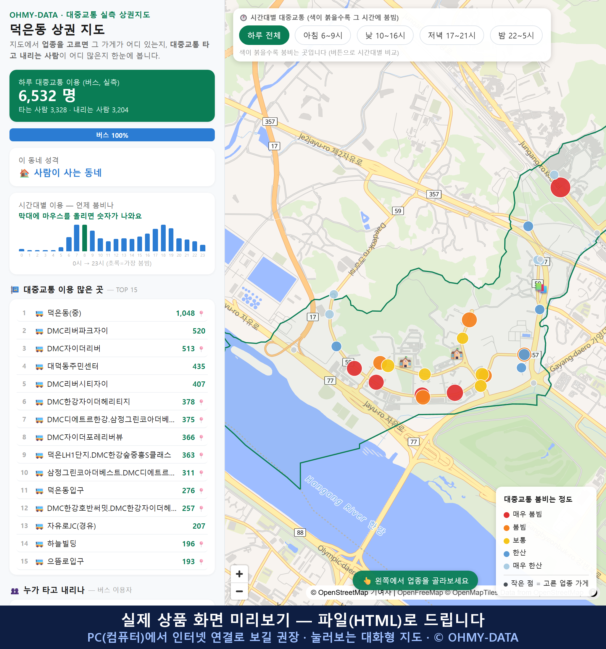Viewport: 606px width, 649px height.
Task: Switch to 밤 22~5시 time filter
Action: point(516,35)
